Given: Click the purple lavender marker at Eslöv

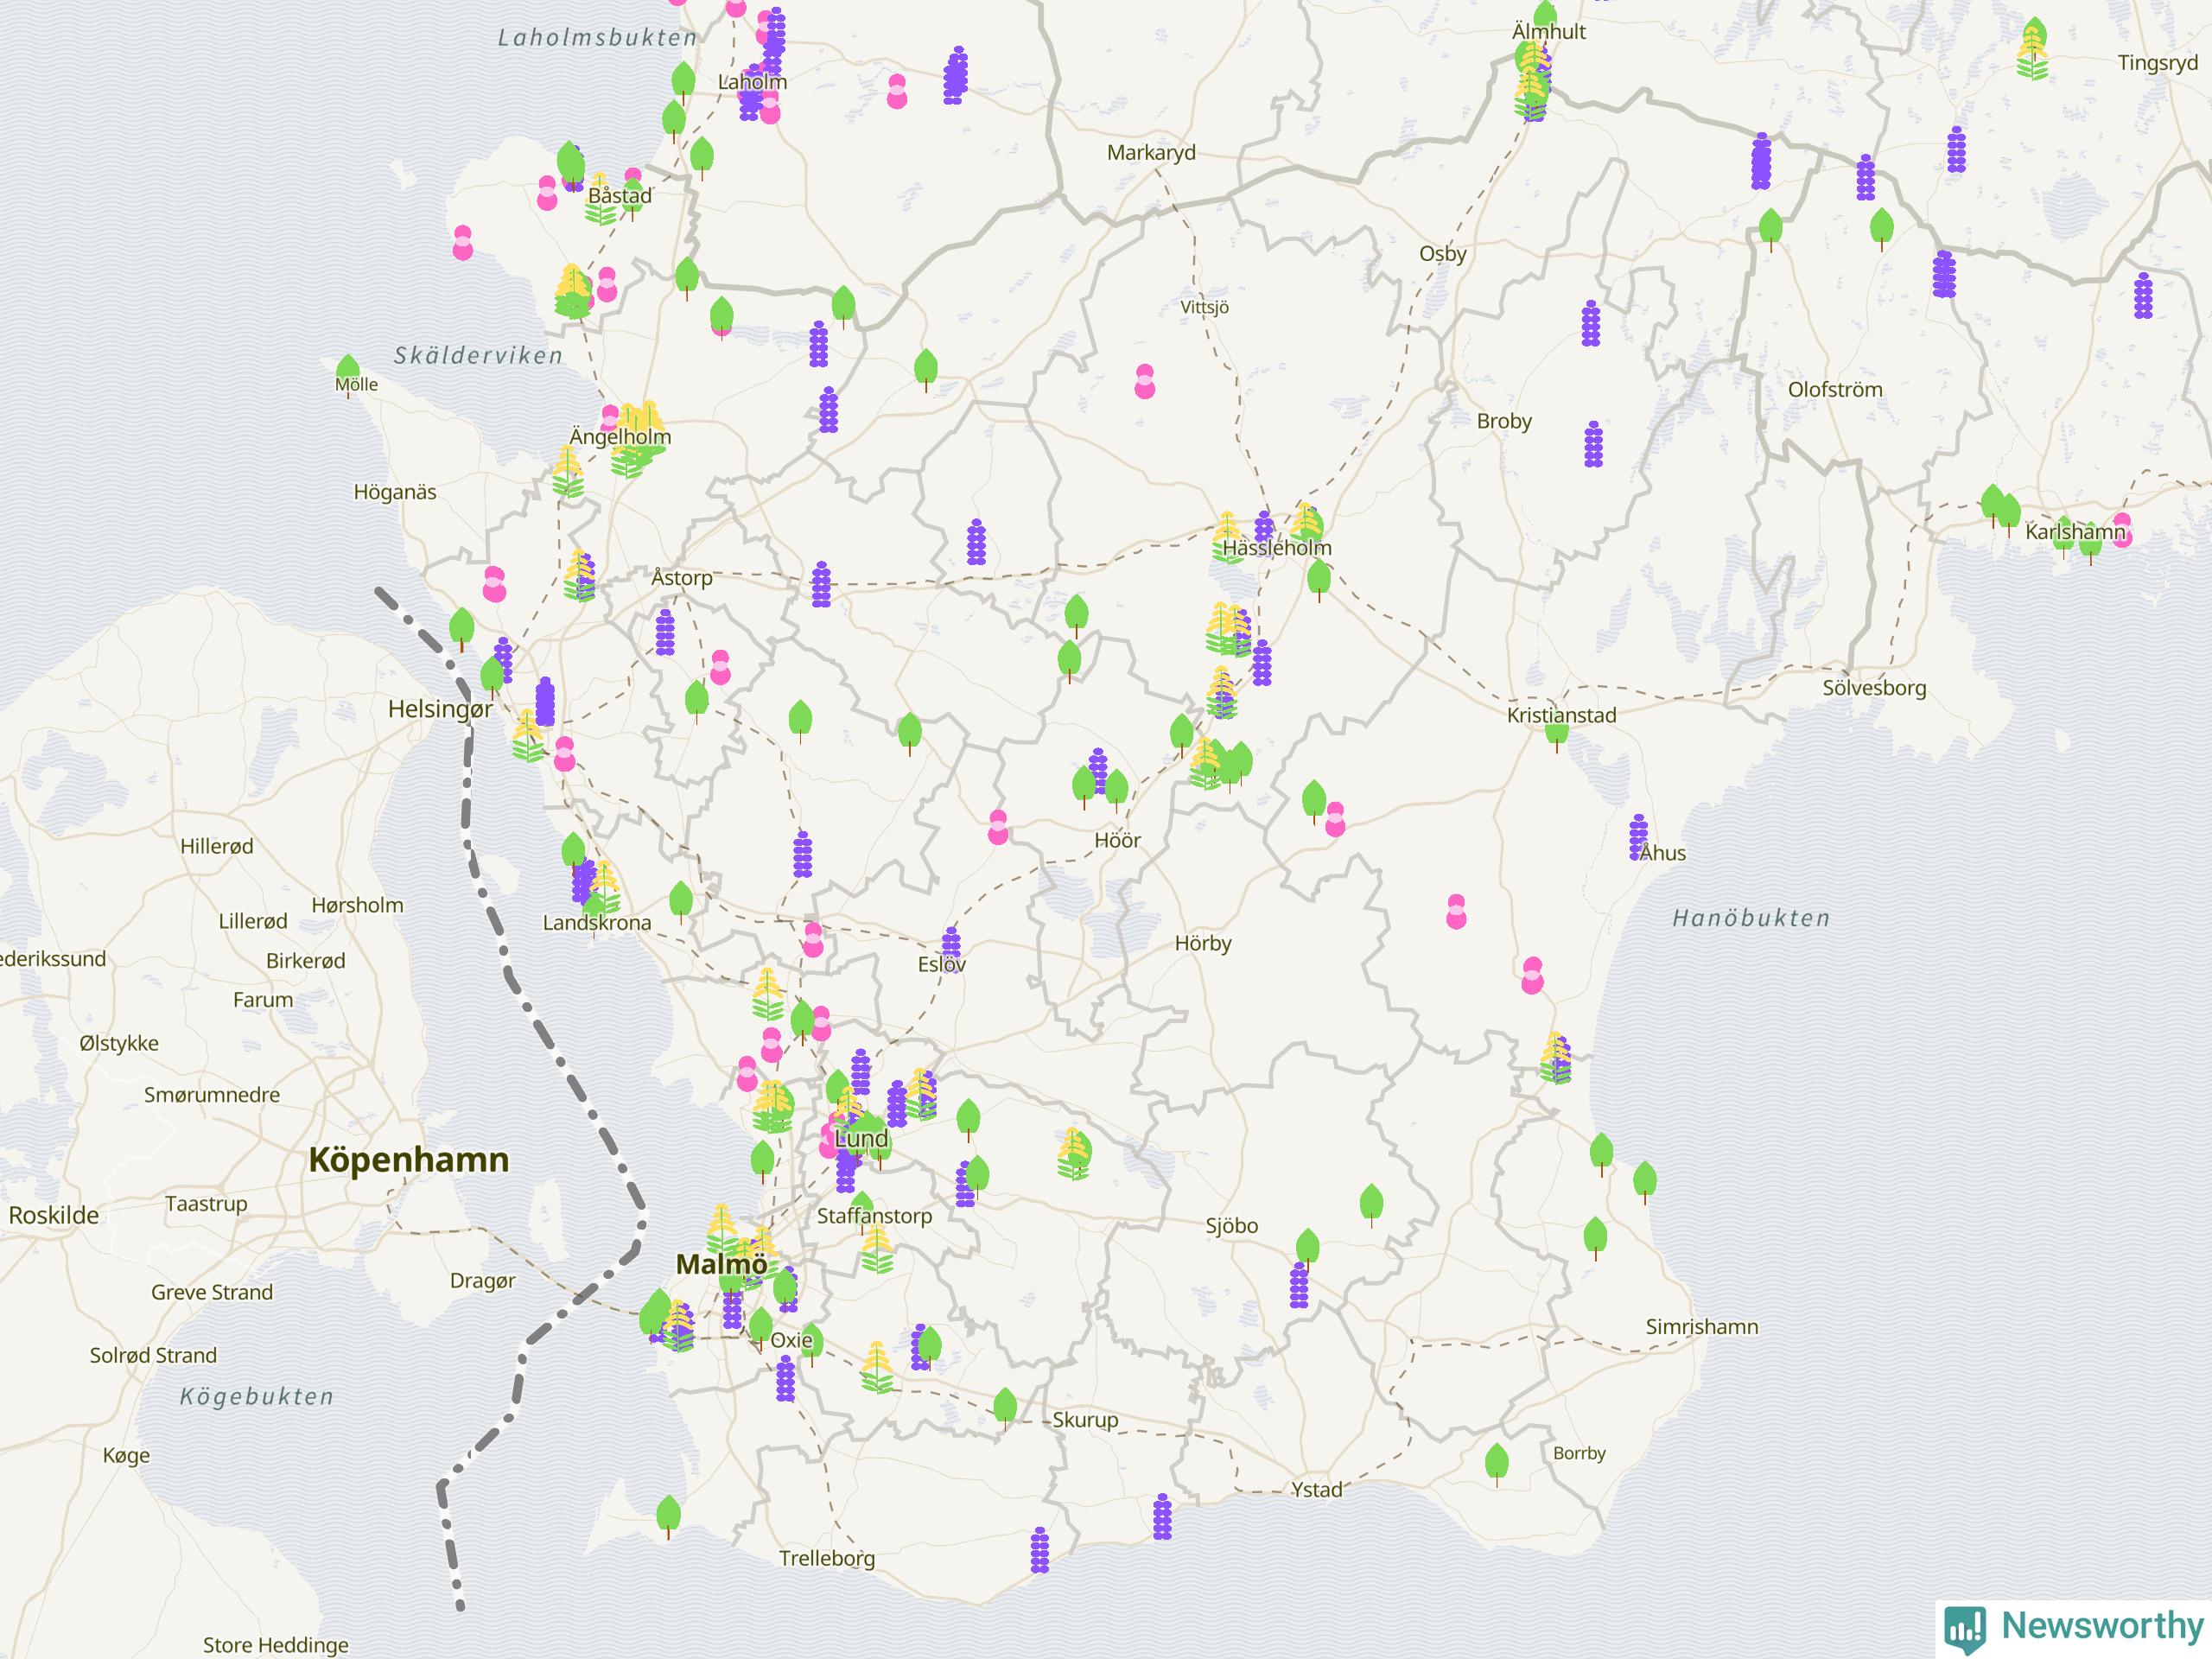Looking at the screenshot, I should (951, 949).
